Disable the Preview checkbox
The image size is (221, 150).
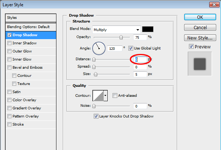coord(191,47)
